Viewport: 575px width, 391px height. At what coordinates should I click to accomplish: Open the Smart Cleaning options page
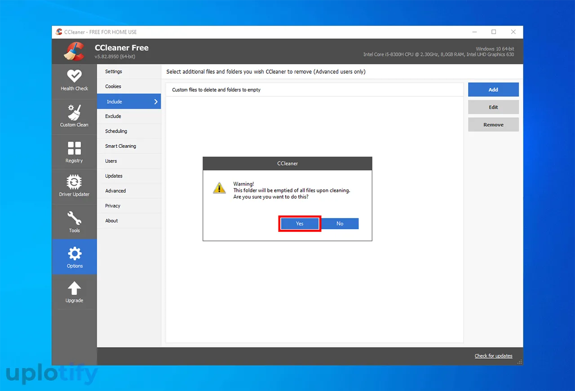[x=129, y=146]
